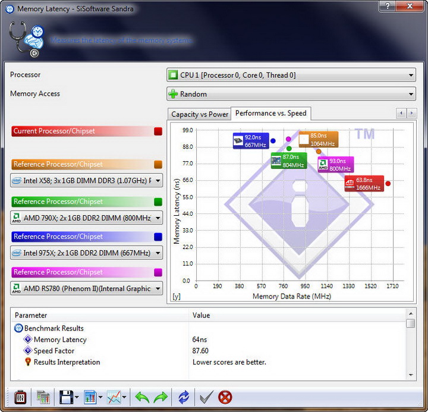The image size is (428, 412).
Task: Cancel with the red circled X icon
Action: (225, 397)
